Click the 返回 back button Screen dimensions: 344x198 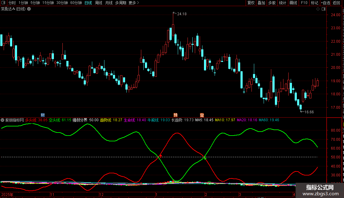tap(336, 3)
